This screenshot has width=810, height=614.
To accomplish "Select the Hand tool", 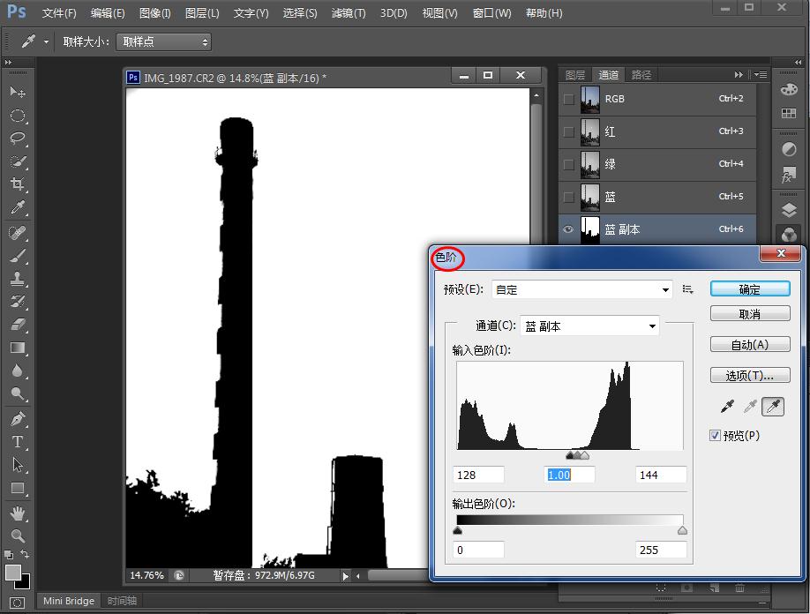I will pos(17,513).
